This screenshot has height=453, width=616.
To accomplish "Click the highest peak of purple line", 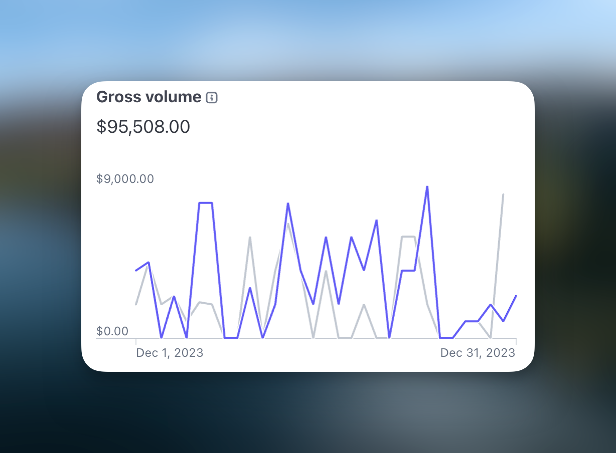I will pos(427,187).
